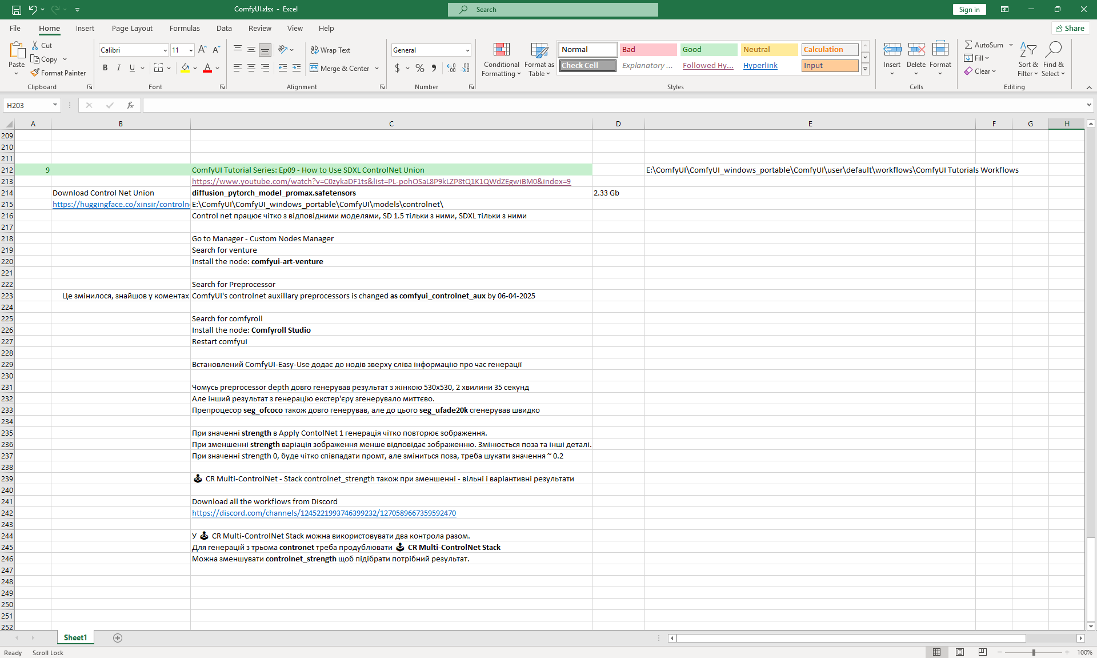Click the Insert Function fx icon
Screen dimensions: 1097x658
130,105
